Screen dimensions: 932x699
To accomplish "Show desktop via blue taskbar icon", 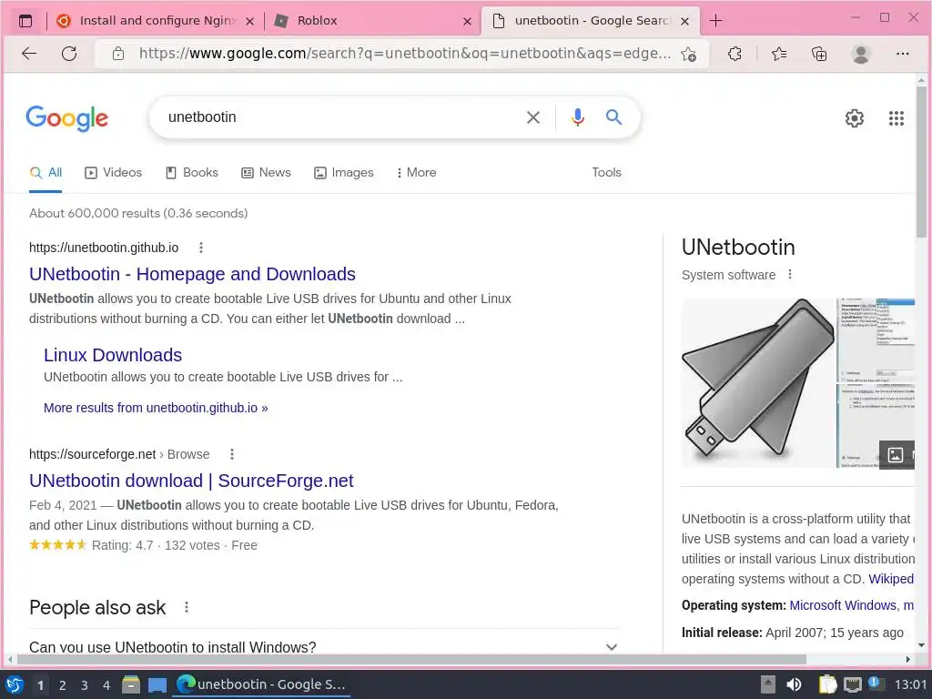I will tap(157, 685).
